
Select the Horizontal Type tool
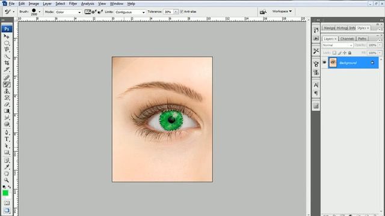[7, 139]
